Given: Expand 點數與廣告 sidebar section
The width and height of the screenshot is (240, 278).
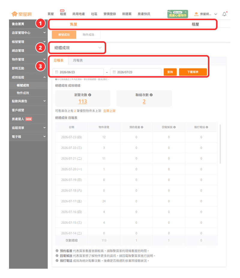Looking at the screenshot, I should coord(28,101).
